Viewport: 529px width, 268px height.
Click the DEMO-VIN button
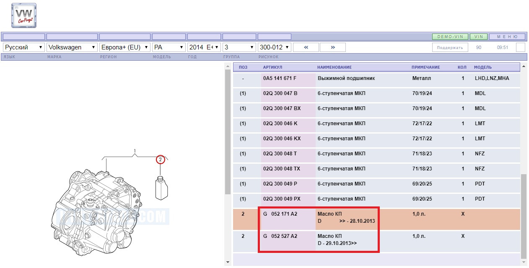(x=450, y=37)
